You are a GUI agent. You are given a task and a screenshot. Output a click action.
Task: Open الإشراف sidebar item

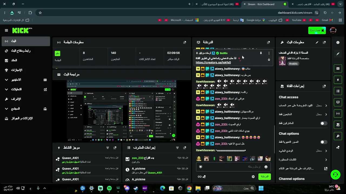point(26,99)
